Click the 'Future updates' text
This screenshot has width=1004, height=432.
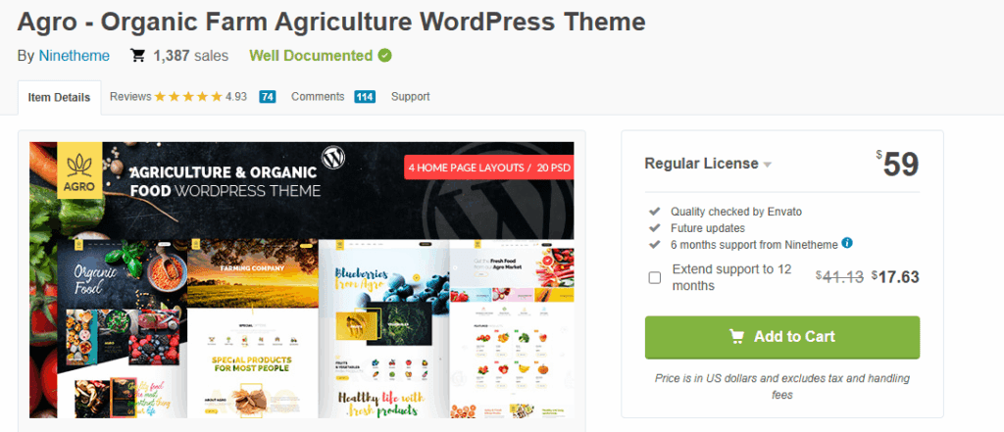(708, 228)
